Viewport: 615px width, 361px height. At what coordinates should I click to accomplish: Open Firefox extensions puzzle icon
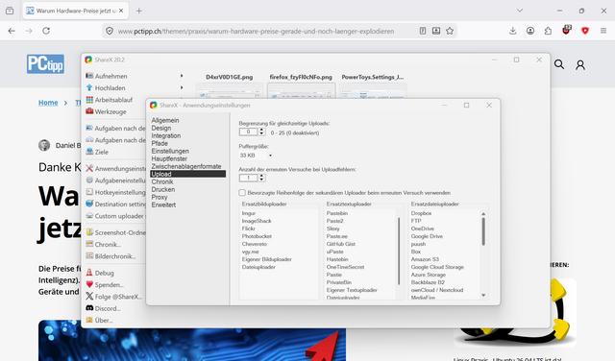pyautogui.click(x=548, y=31)
